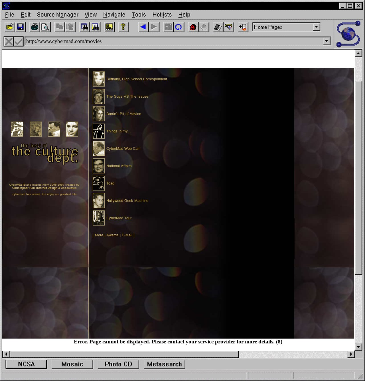Click the Find binoculars icon
The image size is (365, 381).
85,27
